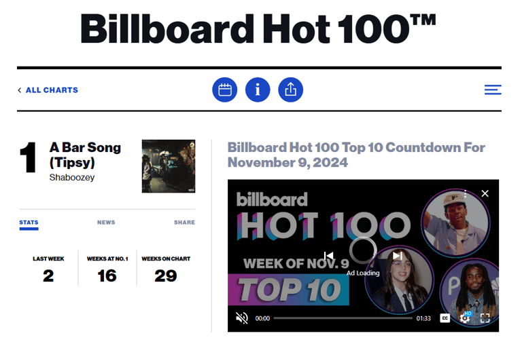Open the Top 10 Countdown headline
The width and height of the screenshot is (522, 344).
356,155
